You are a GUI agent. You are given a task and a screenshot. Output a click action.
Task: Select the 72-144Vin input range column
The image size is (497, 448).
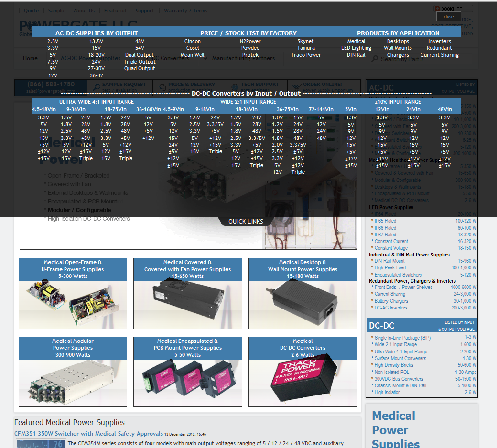click(x=321, y=109)
